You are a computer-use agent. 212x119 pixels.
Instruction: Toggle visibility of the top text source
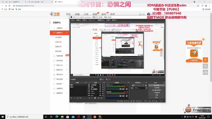(x=100, y=85)
